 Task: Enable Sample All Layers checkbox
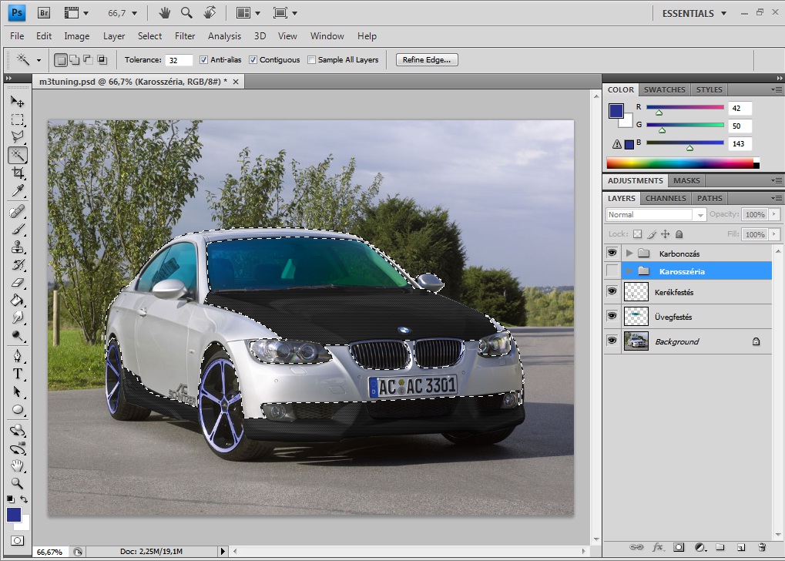tap(312, 60)
